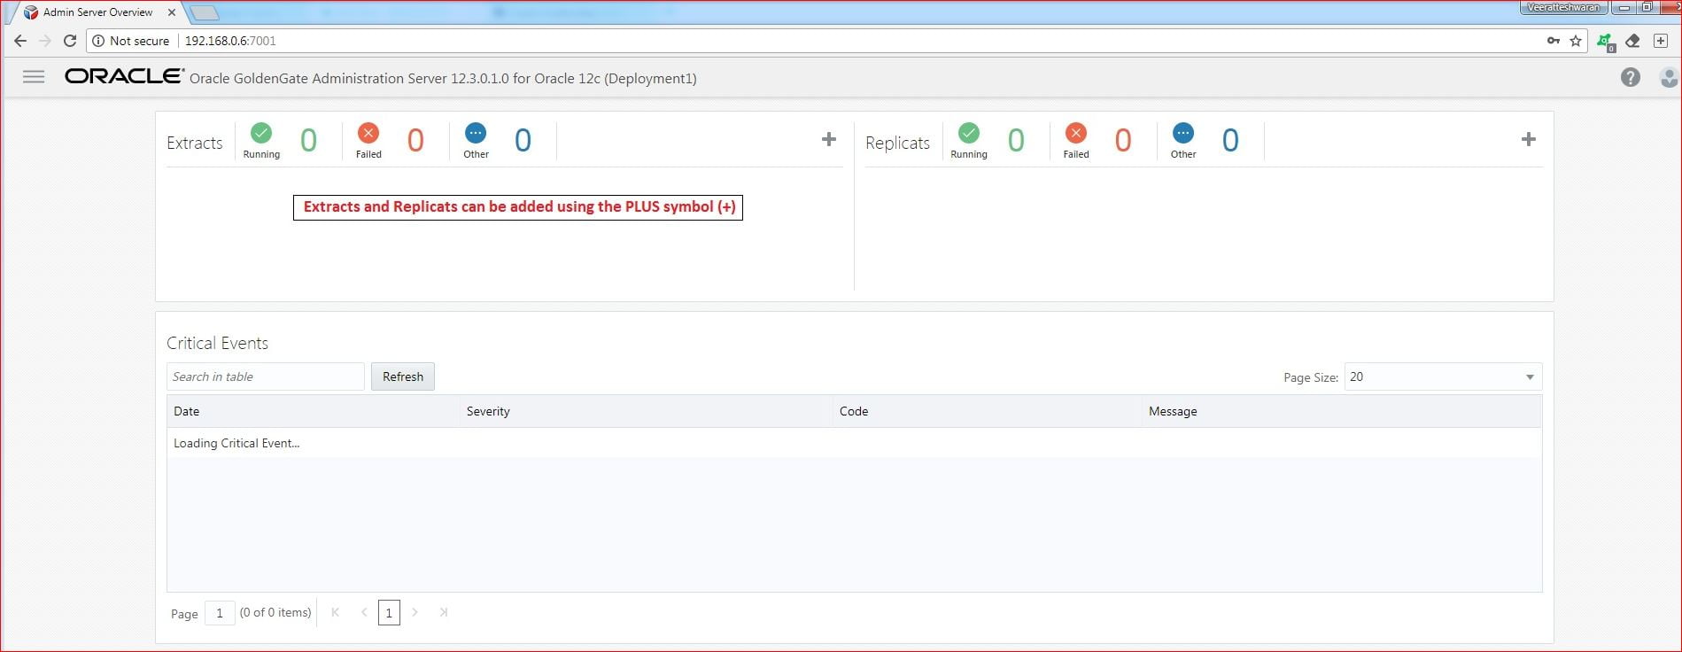Click the Extracts Other count 0
This screenshot has height=652, width=1682.
(523, 140)
